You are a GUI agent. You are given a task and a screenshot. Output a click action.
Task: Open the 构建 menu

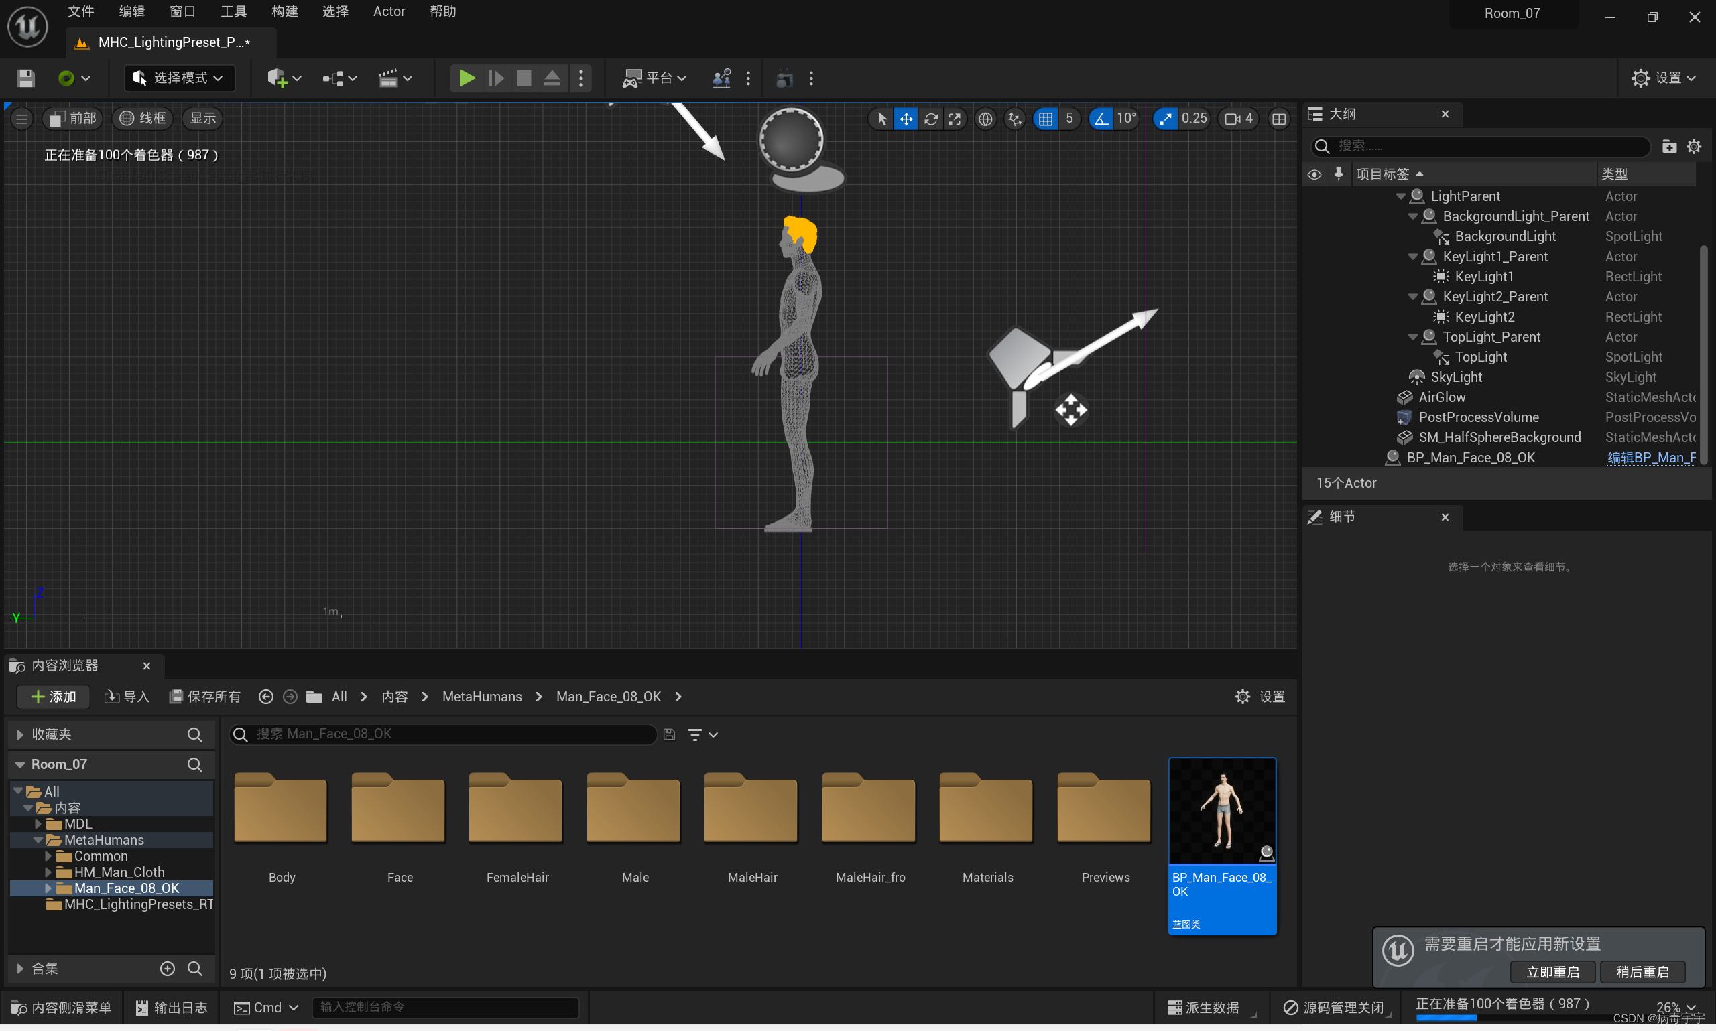[x=284, y=12]
